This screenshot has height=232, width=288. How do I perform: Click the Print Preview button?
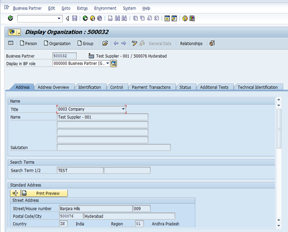pyautogui.click(x=44, y=193)
